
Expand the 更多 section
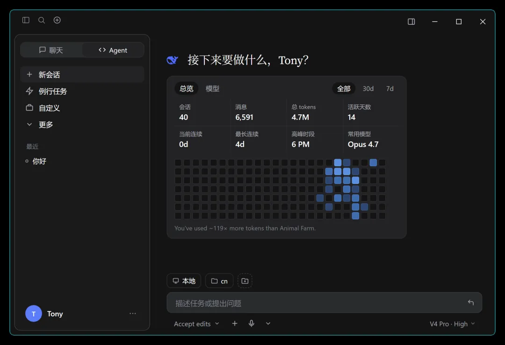pyautogui.click(x=82, y=125)
